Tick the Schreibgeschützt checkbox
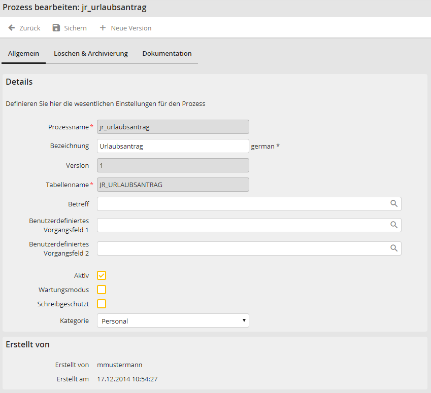This screenshot has height=393, width=431. coord(102,304)
